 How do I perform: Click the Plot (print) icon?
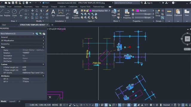[27, 3]
